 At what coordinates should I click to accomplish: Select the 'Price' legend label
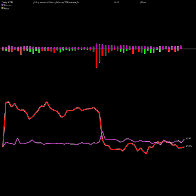[6, 9]
